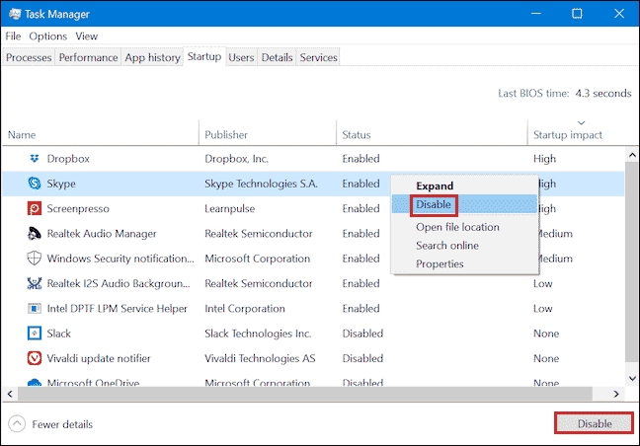Sort by the Name column header
The width and height of the screenshot is (640, 446).
[101, 134]
